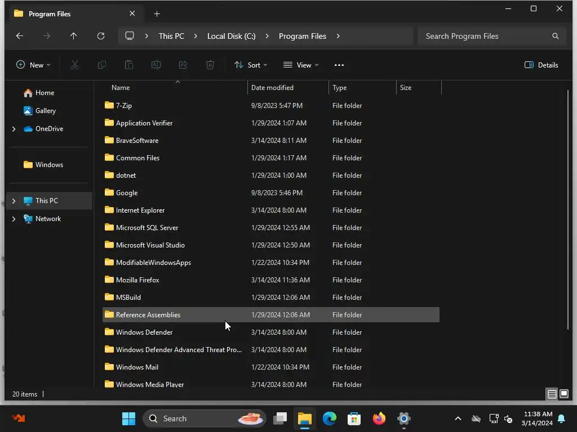Select the Internet Explorer folder
The height and width of the screenshot is (432, 577).
(x=271, y=210)
